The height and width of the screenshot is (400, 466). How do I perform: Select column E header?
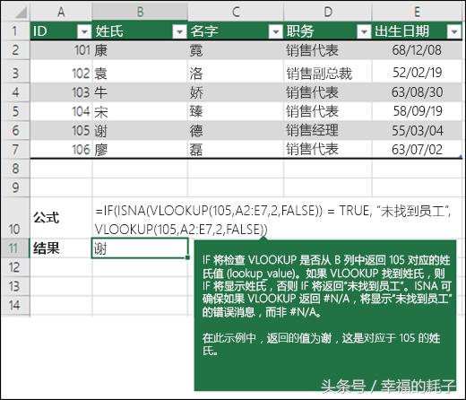pyautogui.click(x=417, y=12)
